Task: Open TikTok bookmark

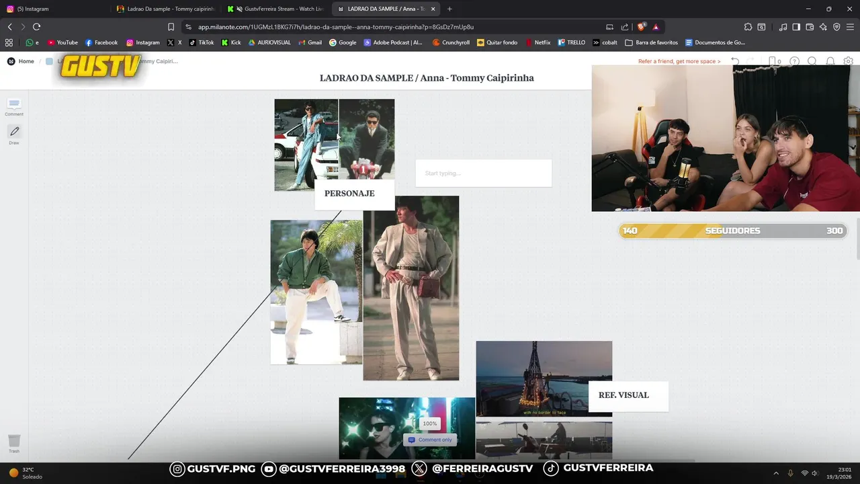Action: pyautogui.click(x=202, y=42)
